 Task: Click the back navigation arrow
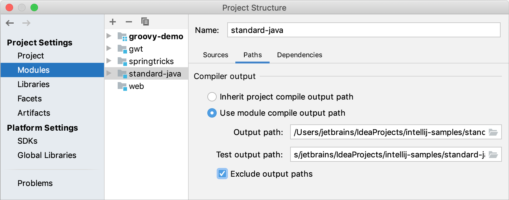(x=10, y=23)
